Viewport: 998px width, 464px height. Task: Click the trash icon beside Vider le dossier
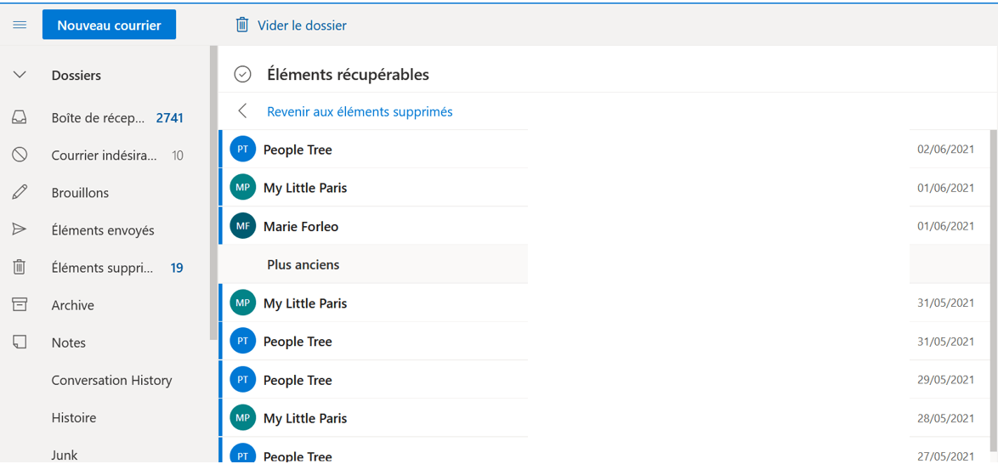(x=242, y=25)
